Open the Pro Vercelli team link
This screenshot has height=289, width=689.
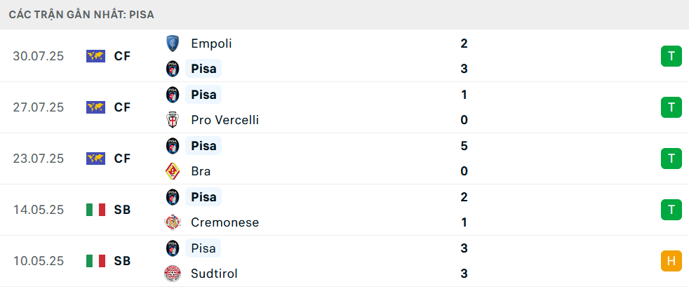(225, 120)
